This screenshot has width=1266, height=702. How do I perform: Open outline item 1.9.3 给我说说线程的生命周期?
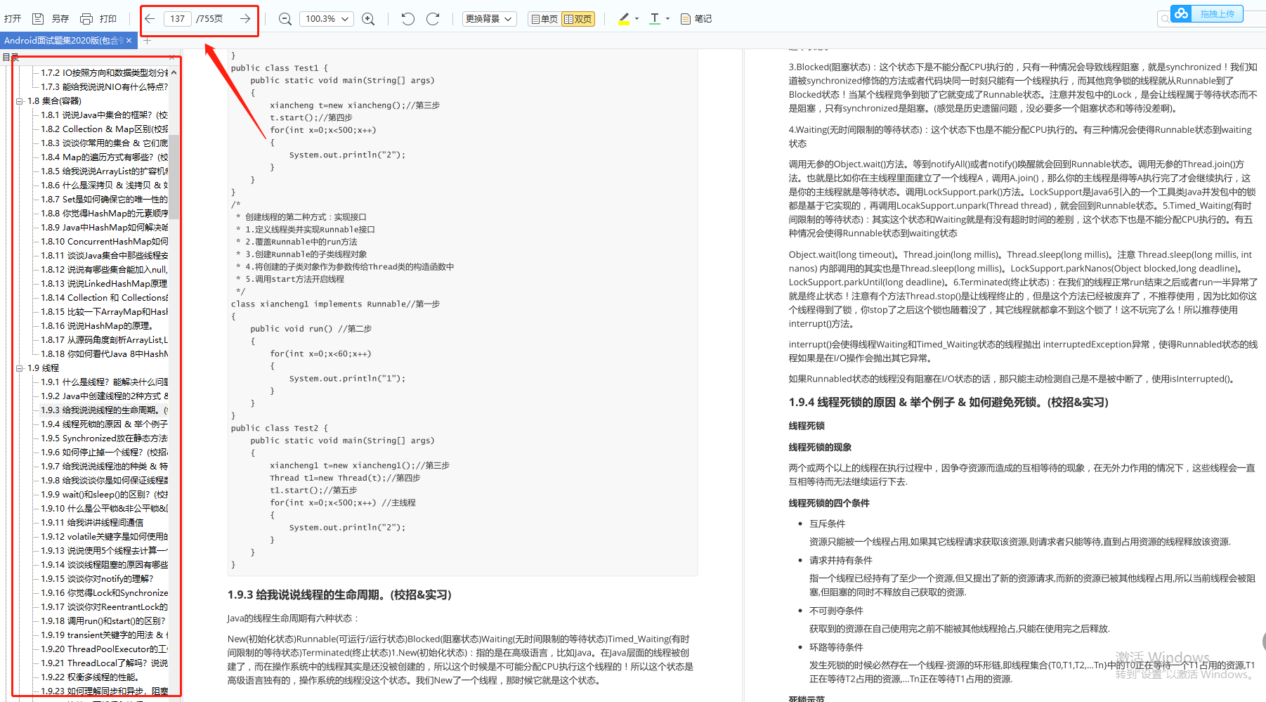coord(104,410)
